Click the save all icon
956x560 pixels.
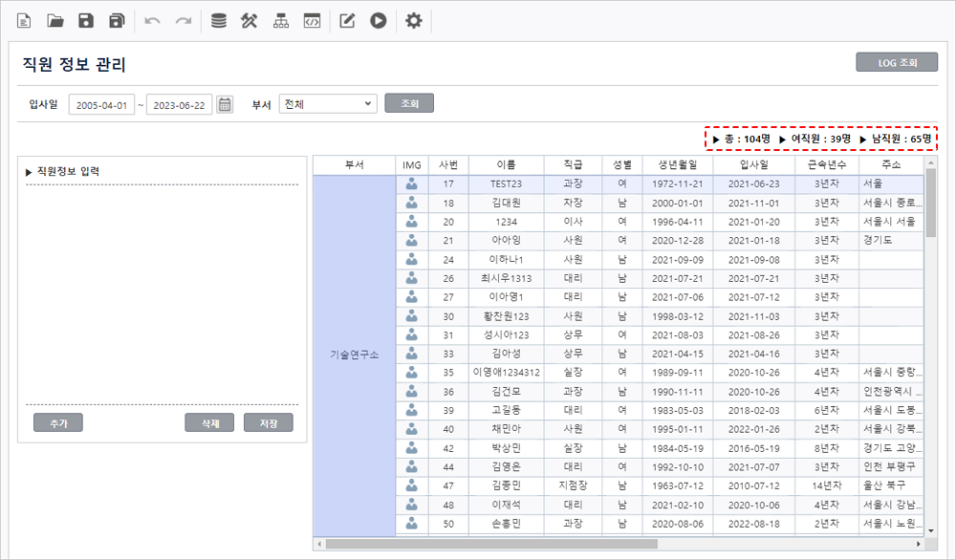point(117,21)
